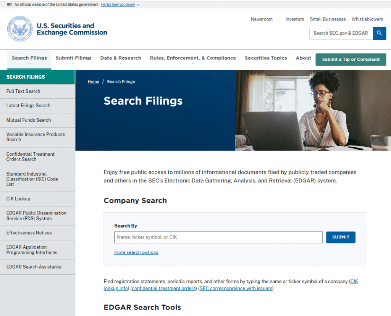Visit the Small Businesses page
The width and height of the screenshot is (391, 316).
click(328, 19)
